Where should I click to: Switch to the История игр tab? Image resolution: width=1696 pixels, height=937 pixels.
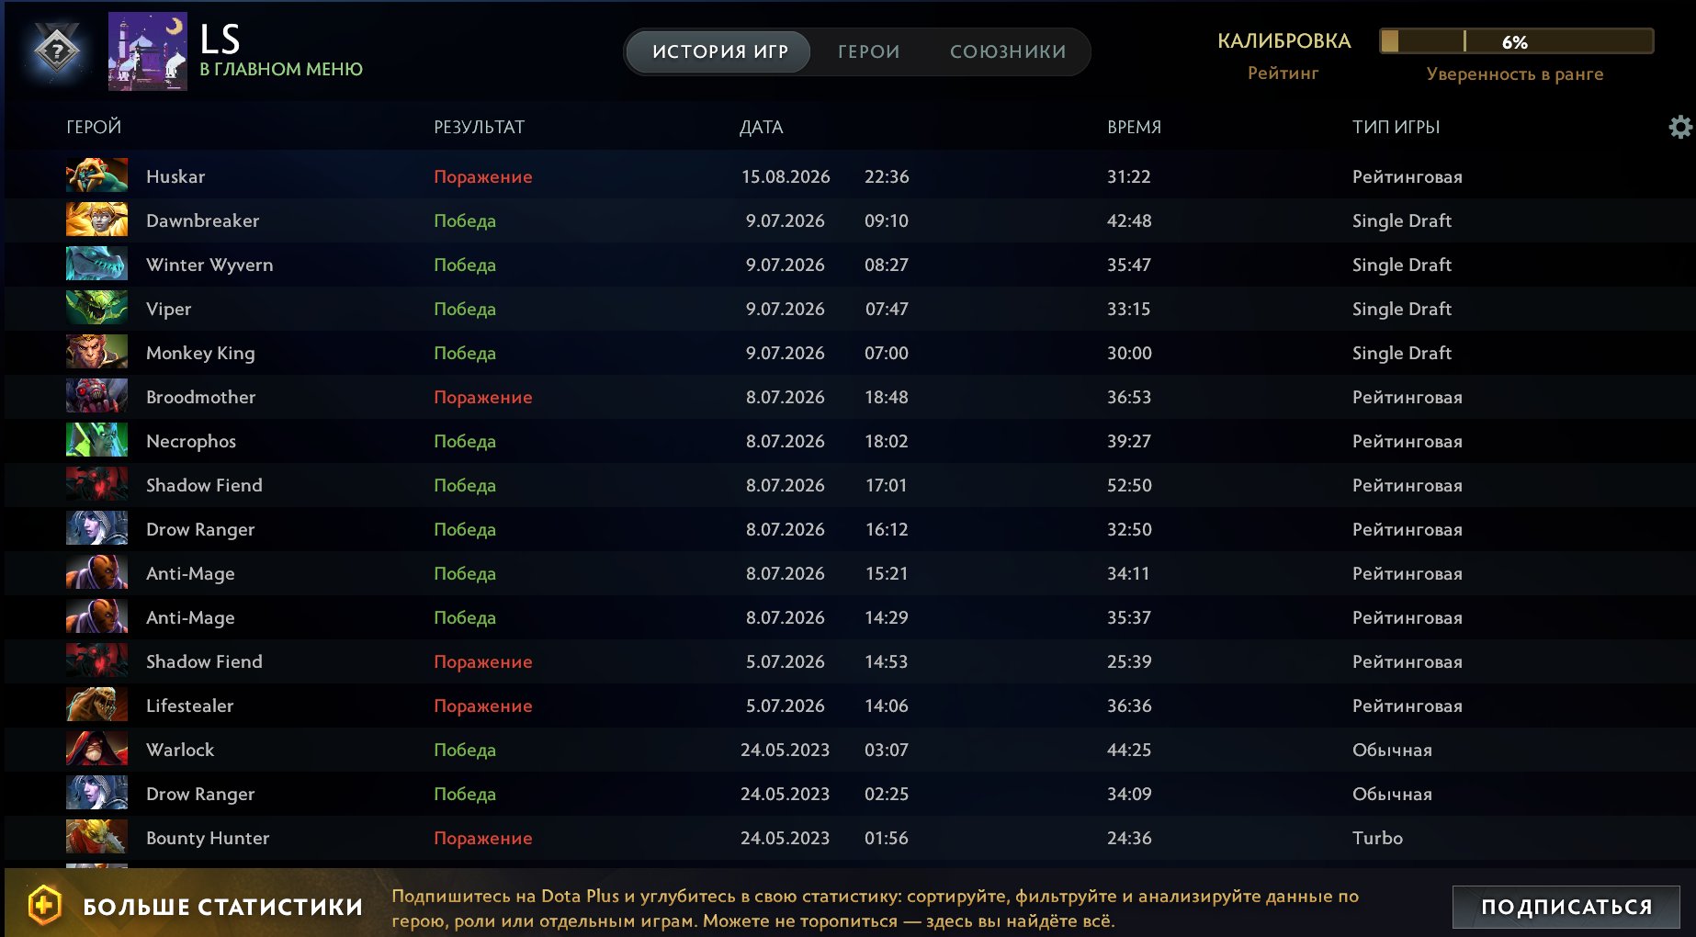coord(719,51)
